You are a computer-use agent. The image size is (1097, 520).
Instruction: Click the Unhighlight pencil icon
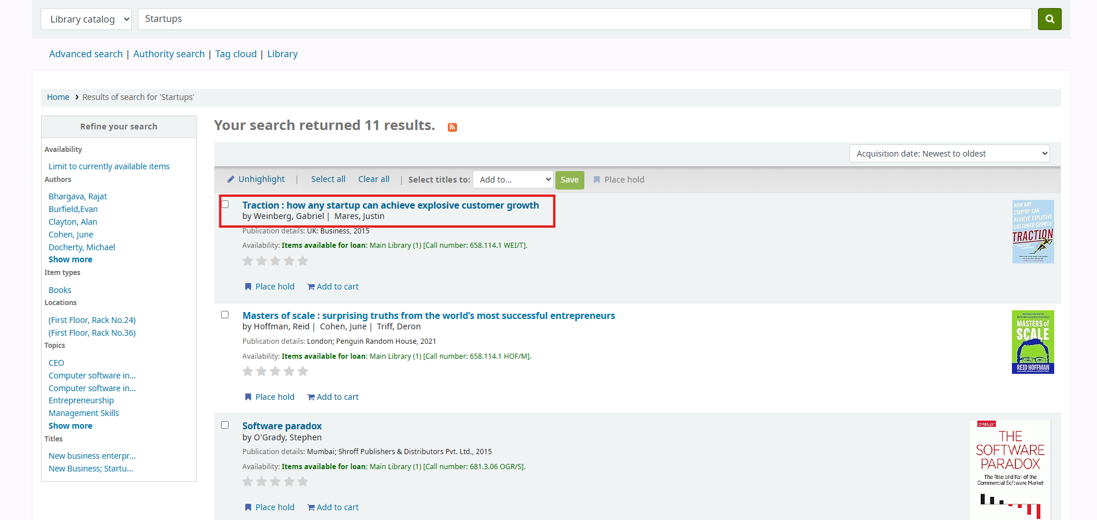(231, 179)
